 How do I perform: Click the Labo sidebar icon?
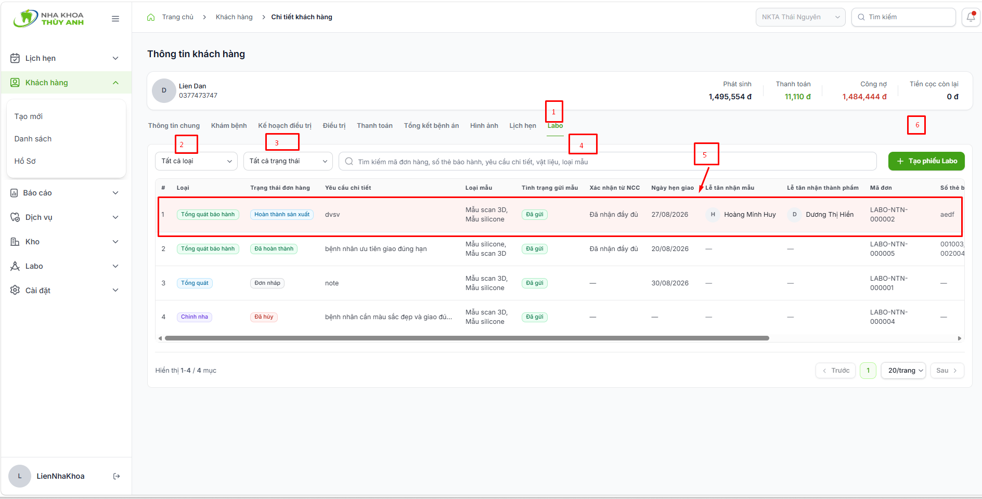coord(15,266)
